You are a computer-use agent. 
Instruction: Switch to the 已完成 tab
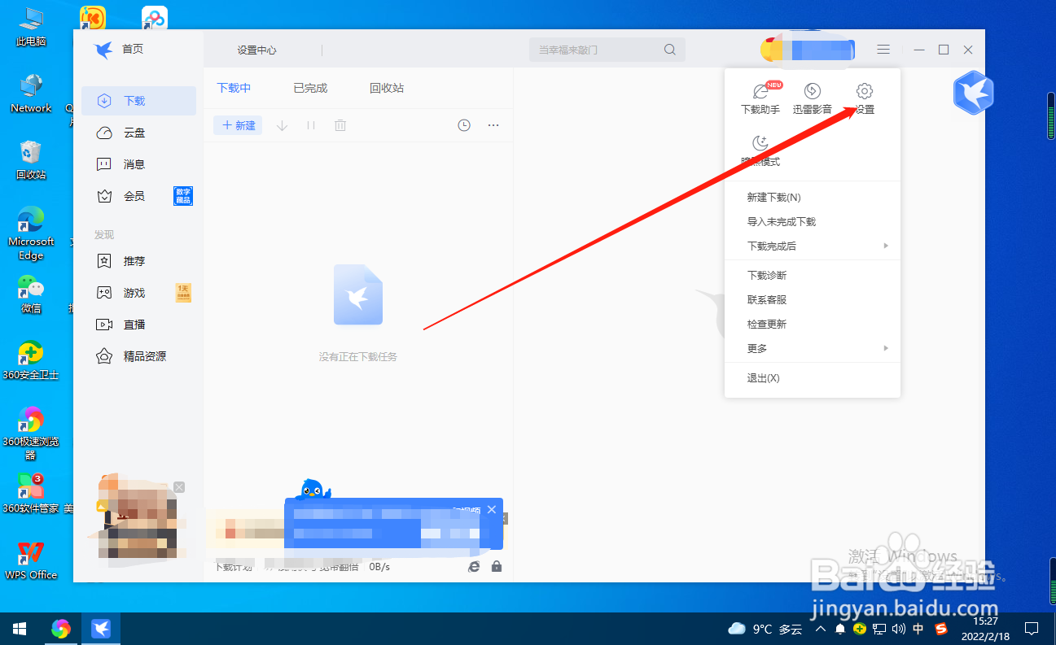tap(309, 88)
